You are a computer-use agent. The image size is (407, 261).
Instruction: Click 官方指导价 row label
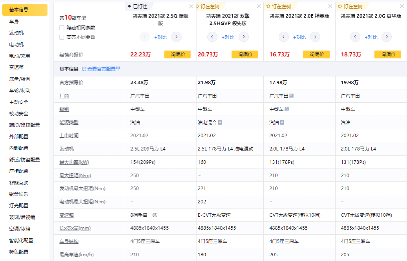[71, 82]
